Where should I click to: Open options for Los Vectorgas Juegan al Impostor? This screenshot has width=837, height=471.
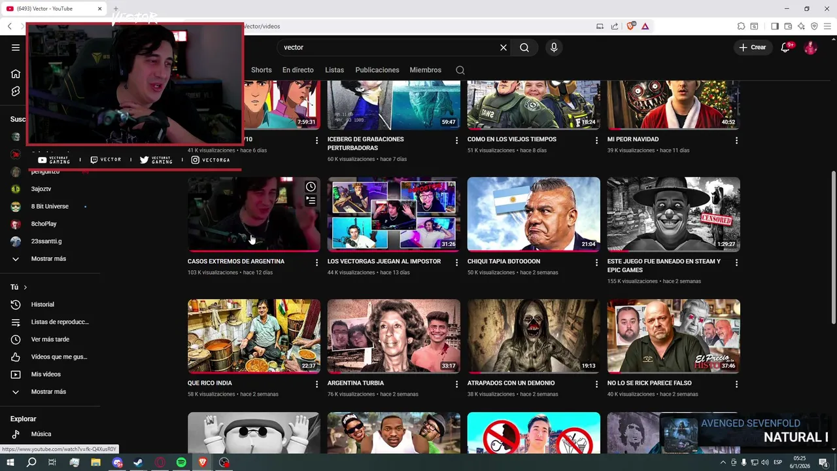point(456,262)
